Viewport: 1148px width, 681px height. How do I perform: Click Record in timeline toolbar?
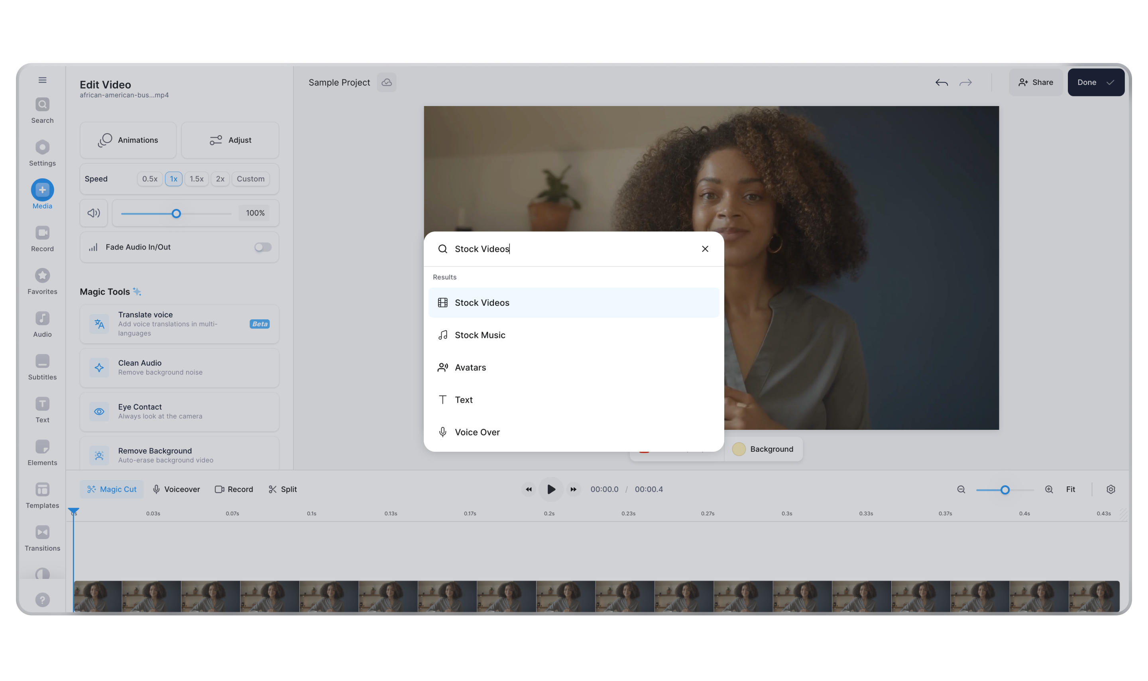pos(234,490)
